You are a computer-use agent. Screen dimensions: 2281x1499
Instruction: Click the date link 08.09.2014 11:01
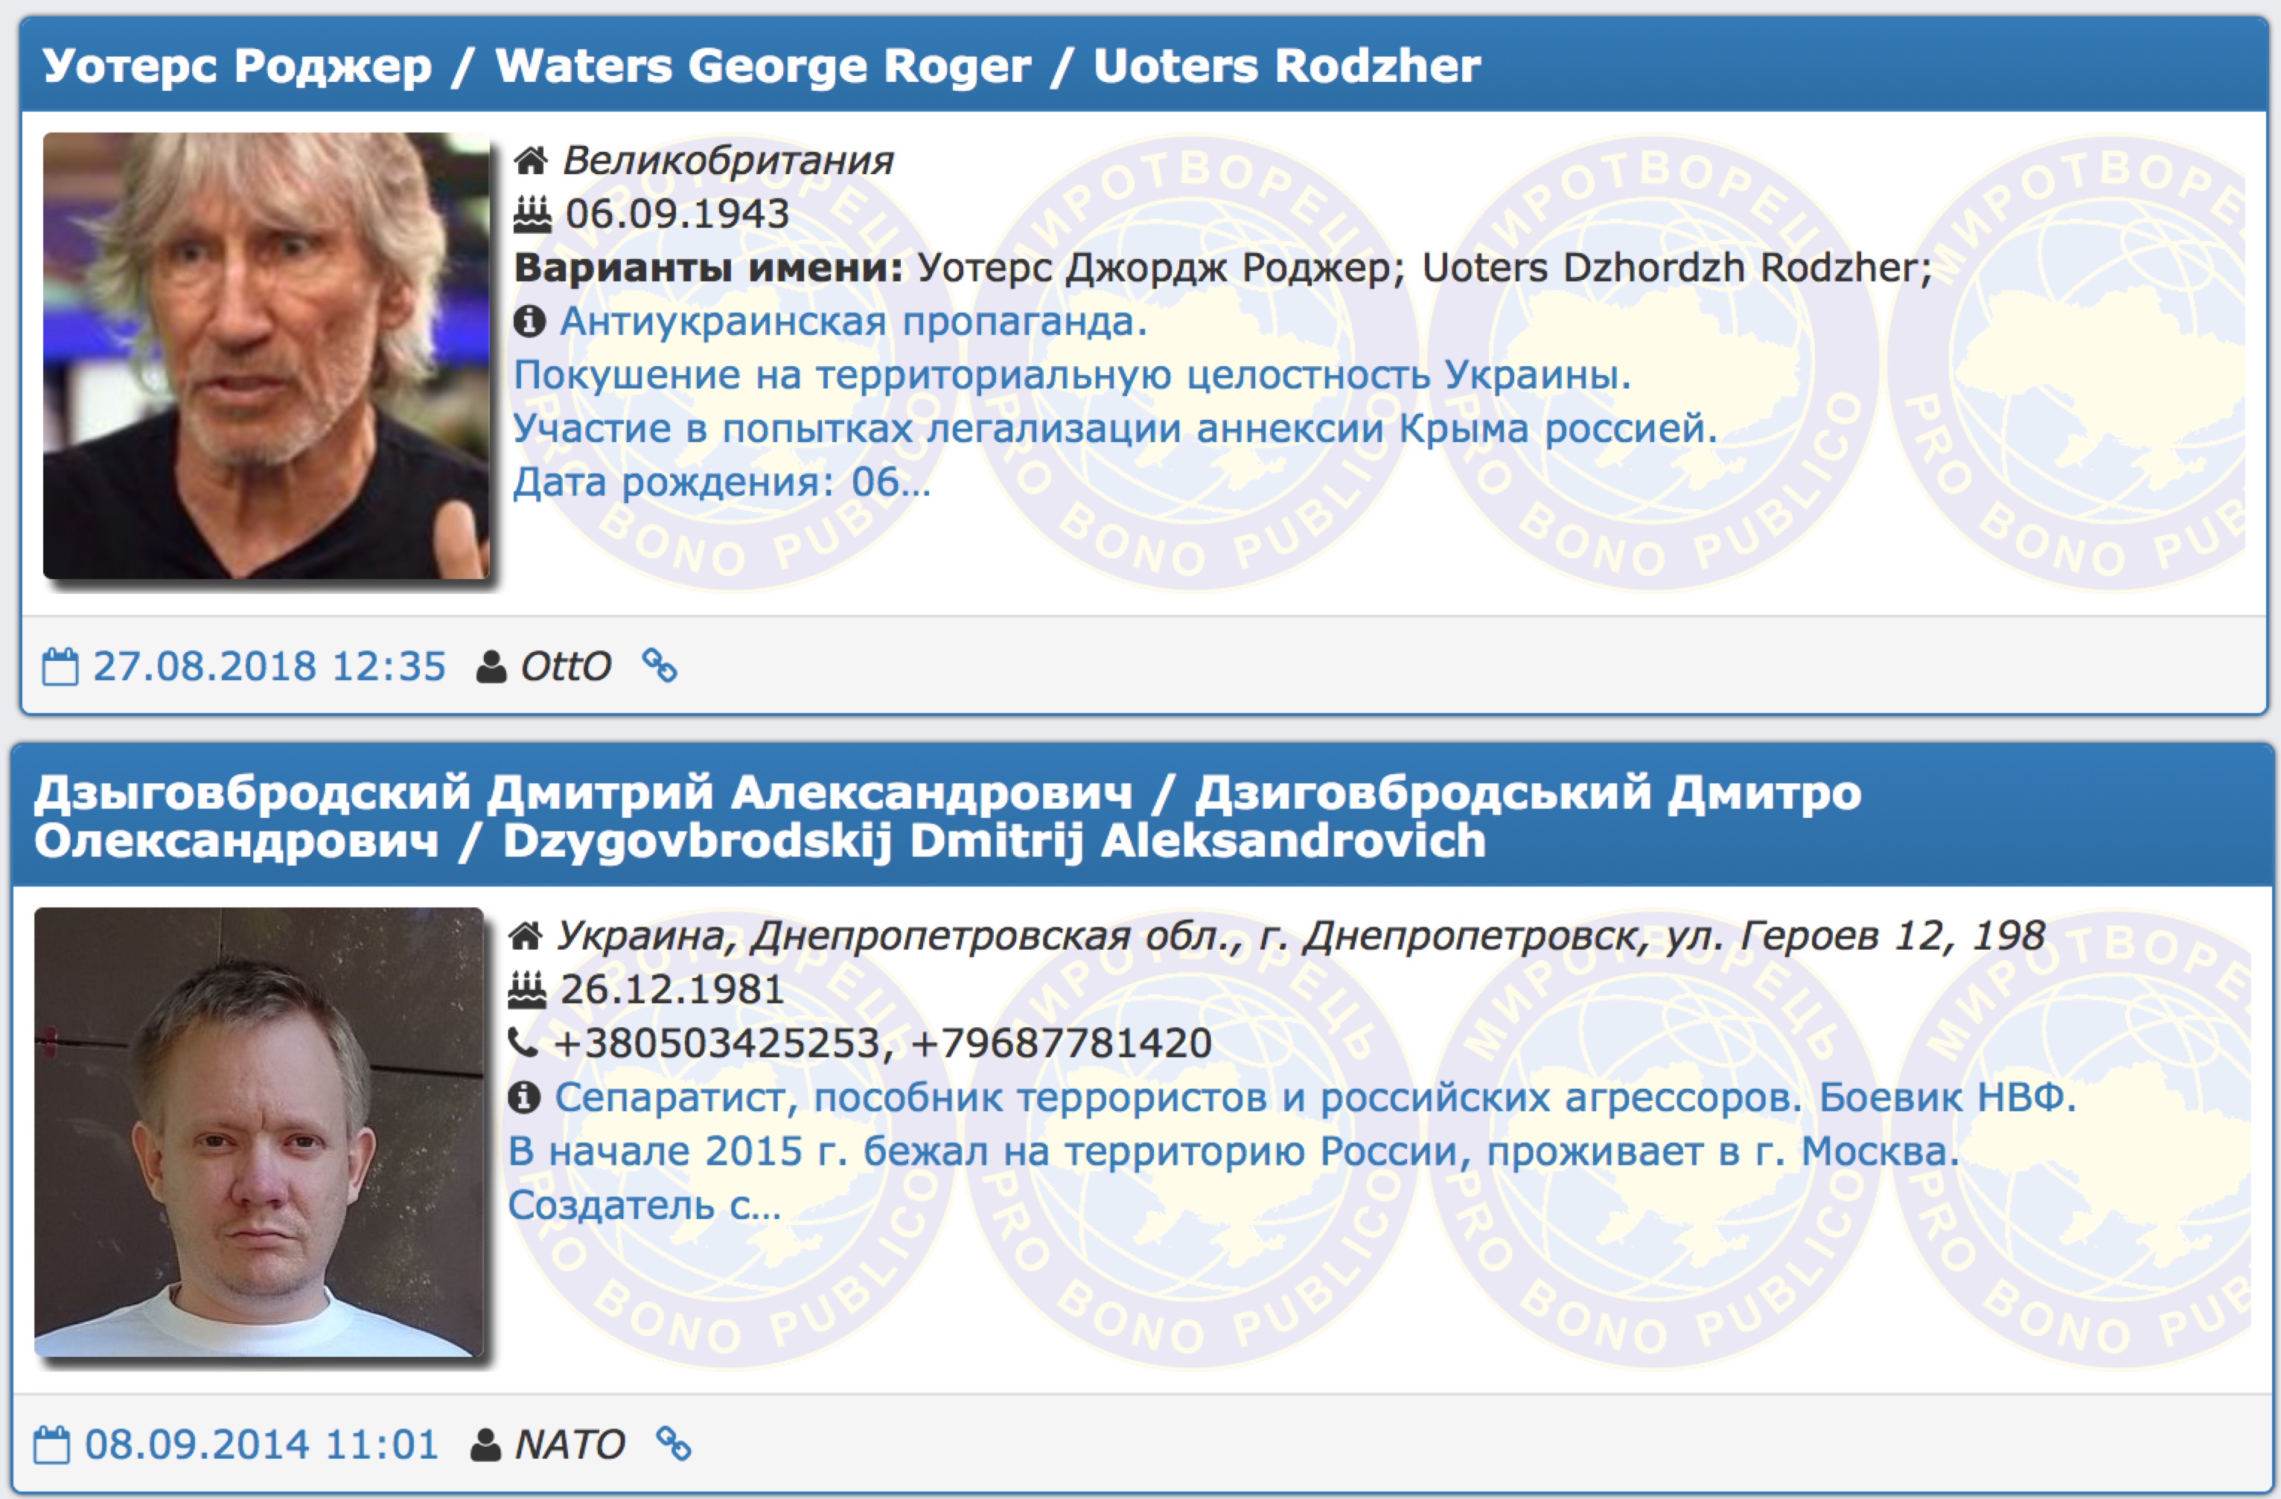[x=261, y=1445]
